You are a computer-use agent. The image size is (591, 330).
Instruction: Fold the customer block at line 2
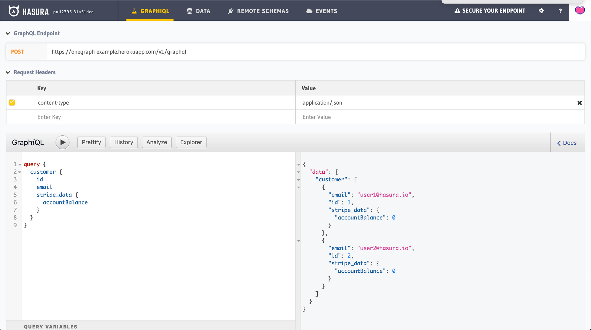point(20,172)
